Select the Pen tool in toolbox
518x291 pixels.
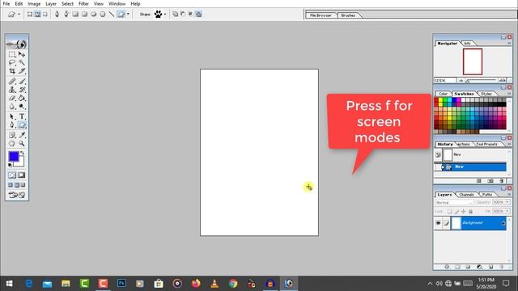(x=12, y=125)
